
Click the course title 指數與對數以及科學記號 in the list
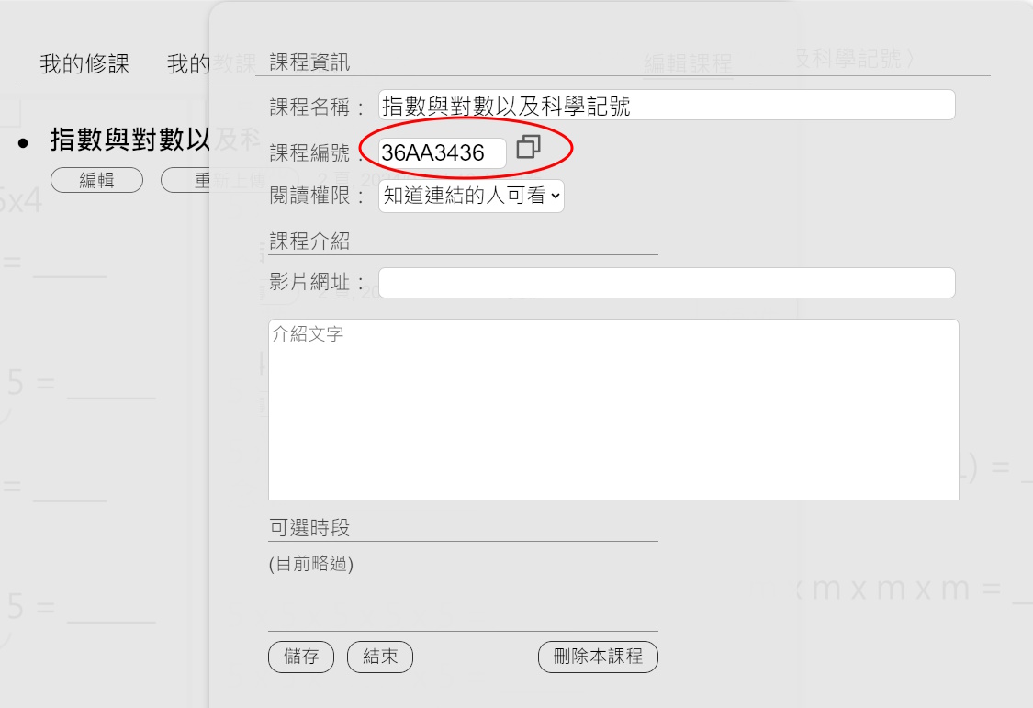[156, 140]
